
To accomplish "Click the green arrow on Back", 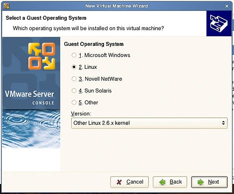I will point(162,182).
